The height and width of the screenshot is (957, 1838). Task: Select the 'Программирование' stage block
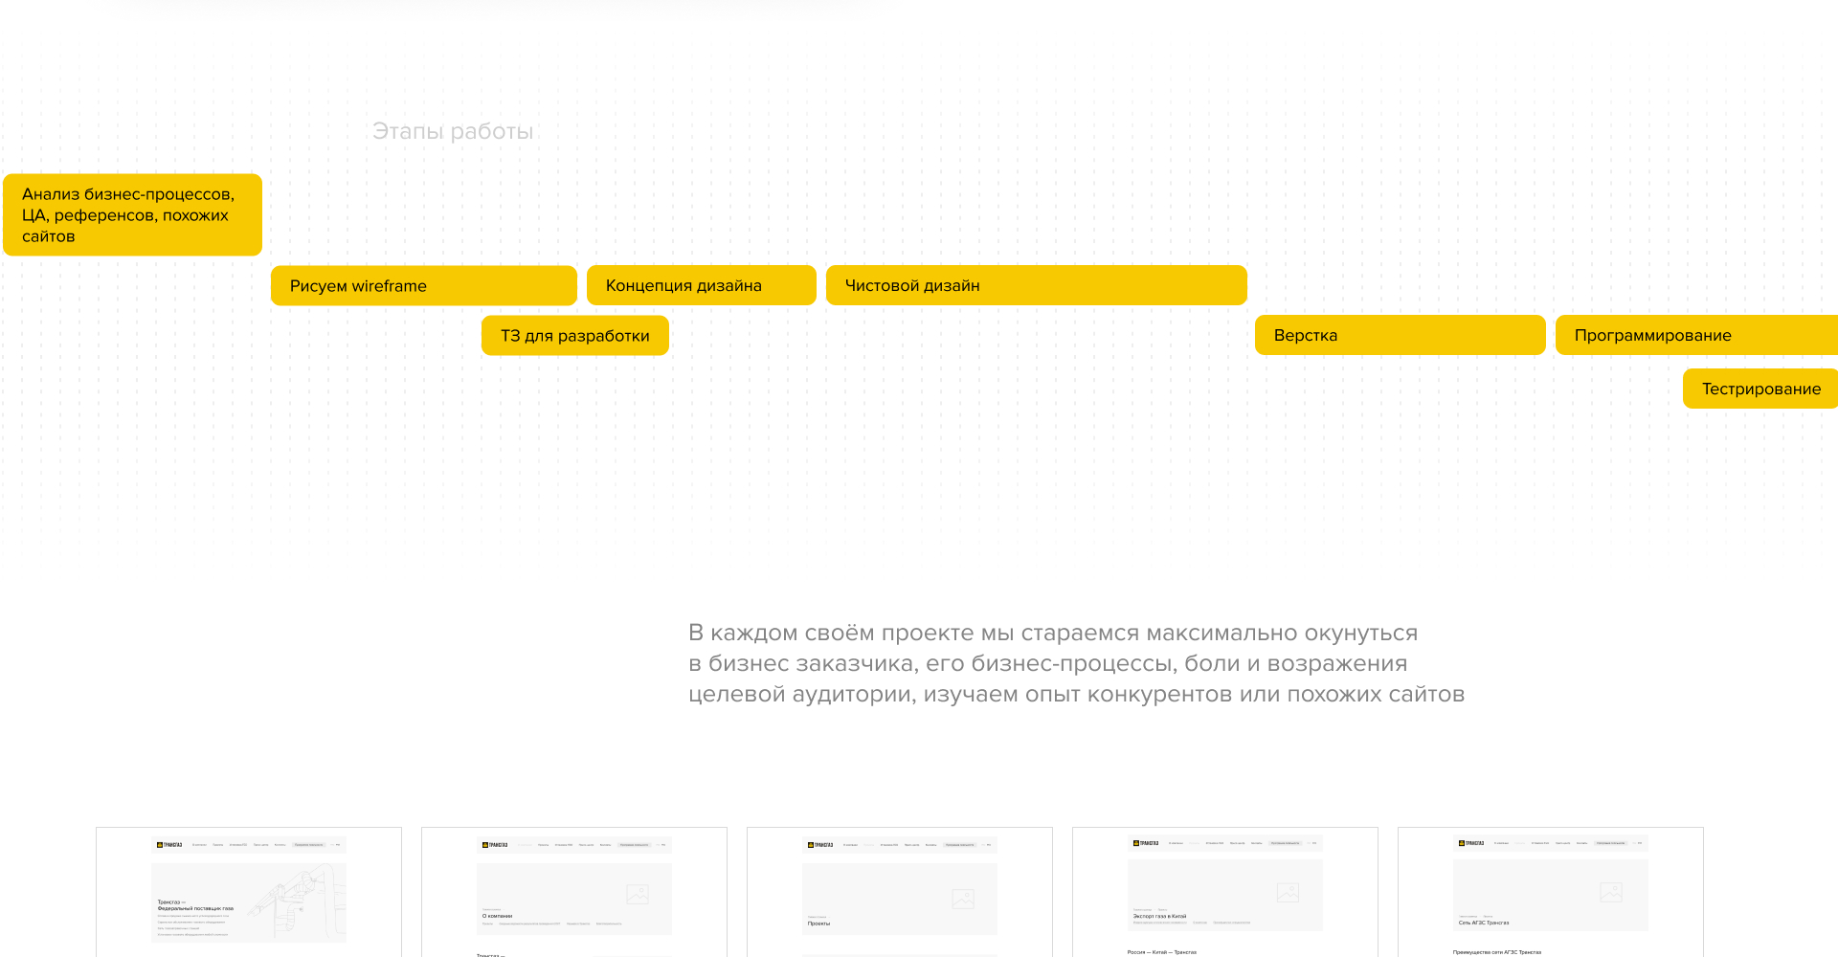[1696, 335]
